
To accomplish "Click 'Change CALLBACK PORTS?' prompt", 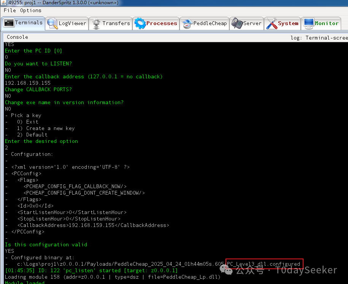I will click(x=38, y=89).
